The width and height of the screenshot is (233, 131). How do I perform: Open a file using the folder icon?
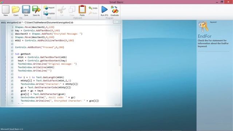coord(16,11)
